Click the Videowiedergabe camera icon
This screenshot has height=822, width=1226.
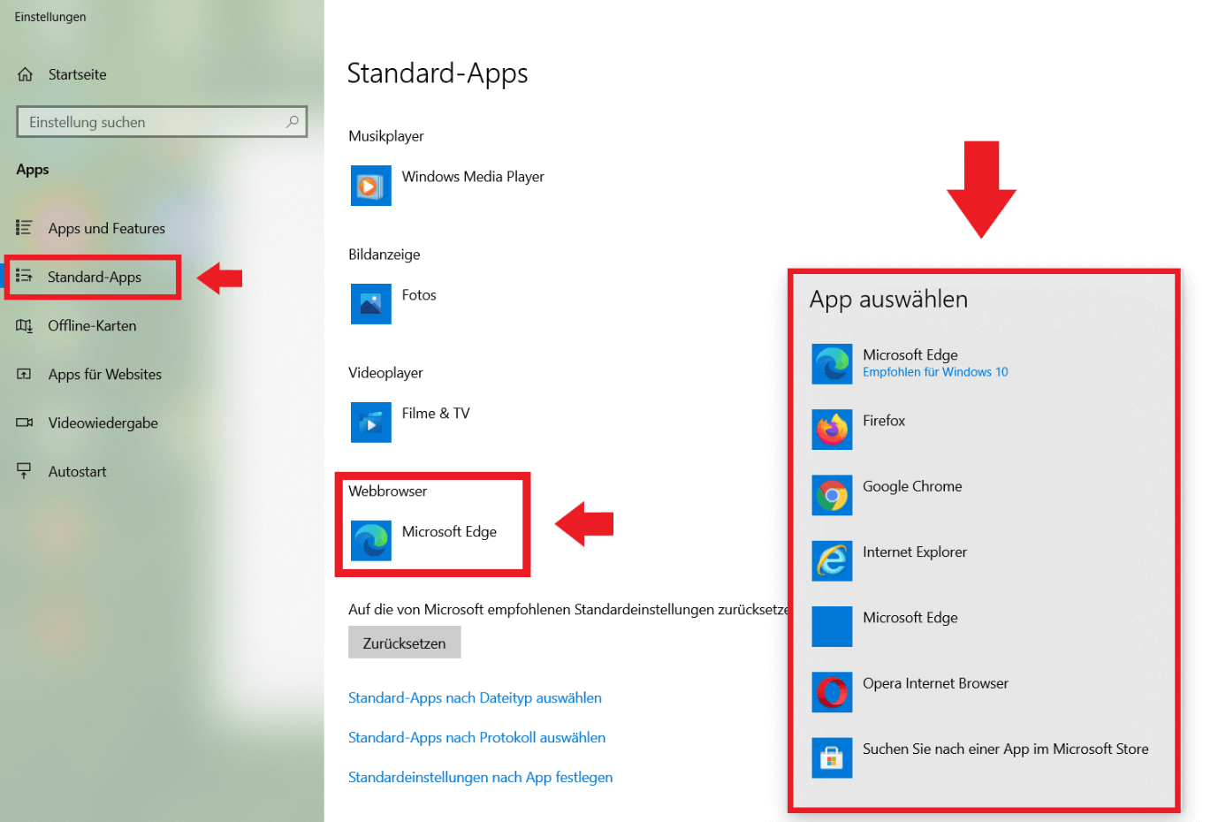[x=25, y=422]
